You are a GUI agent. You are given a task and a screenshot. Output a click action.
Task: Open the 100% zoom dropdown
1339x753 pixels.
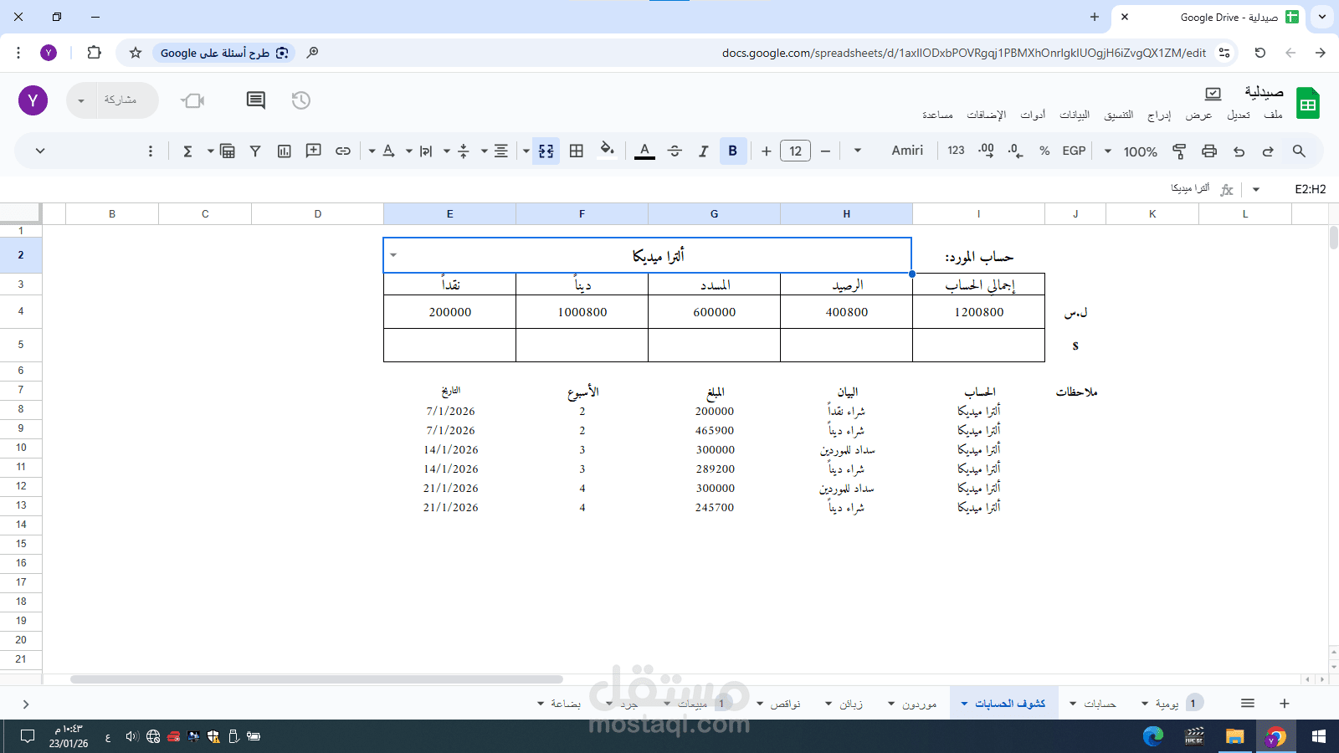pyautogui.click(x=1131, y=151)
